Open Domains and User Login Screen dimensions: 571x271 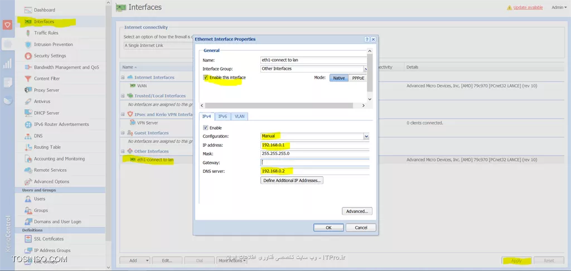(x=57, y=221)
